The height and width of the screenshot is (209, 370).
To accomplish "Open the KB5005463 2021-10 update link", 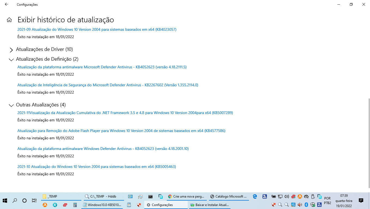I will click(97, 167).
